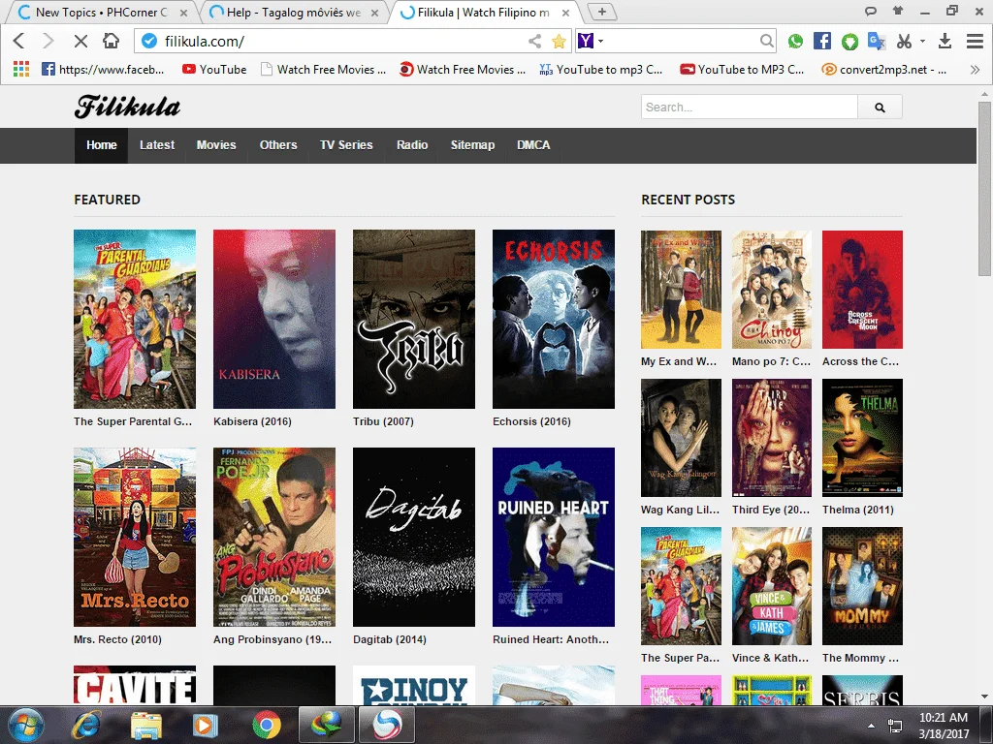Click the page vertical scrollbar thumb
This screenshot has height=744, width=993.
click(x=984, y=189)
